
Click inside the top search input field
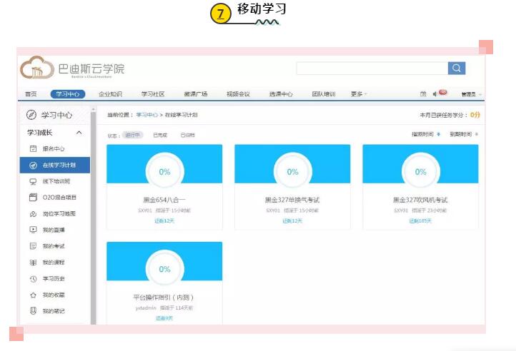(372, 68)
